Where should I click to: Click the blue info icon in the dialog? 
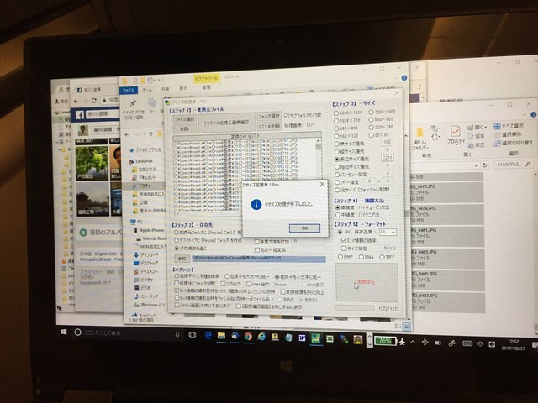pos(256,204)
